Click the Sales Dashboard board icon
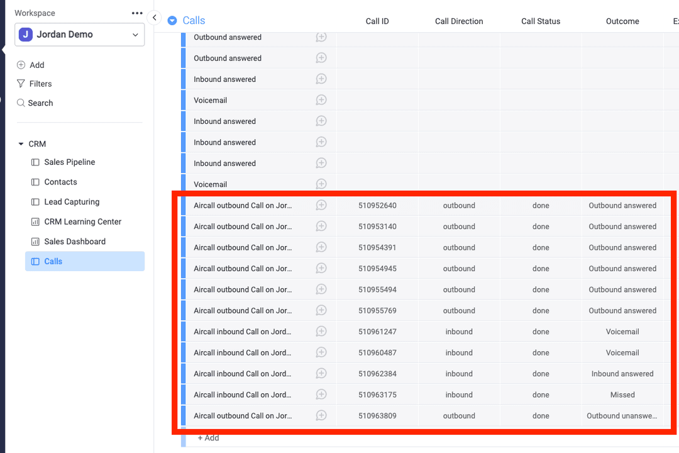This screenshot has height=453, width=679. point(35,242)
